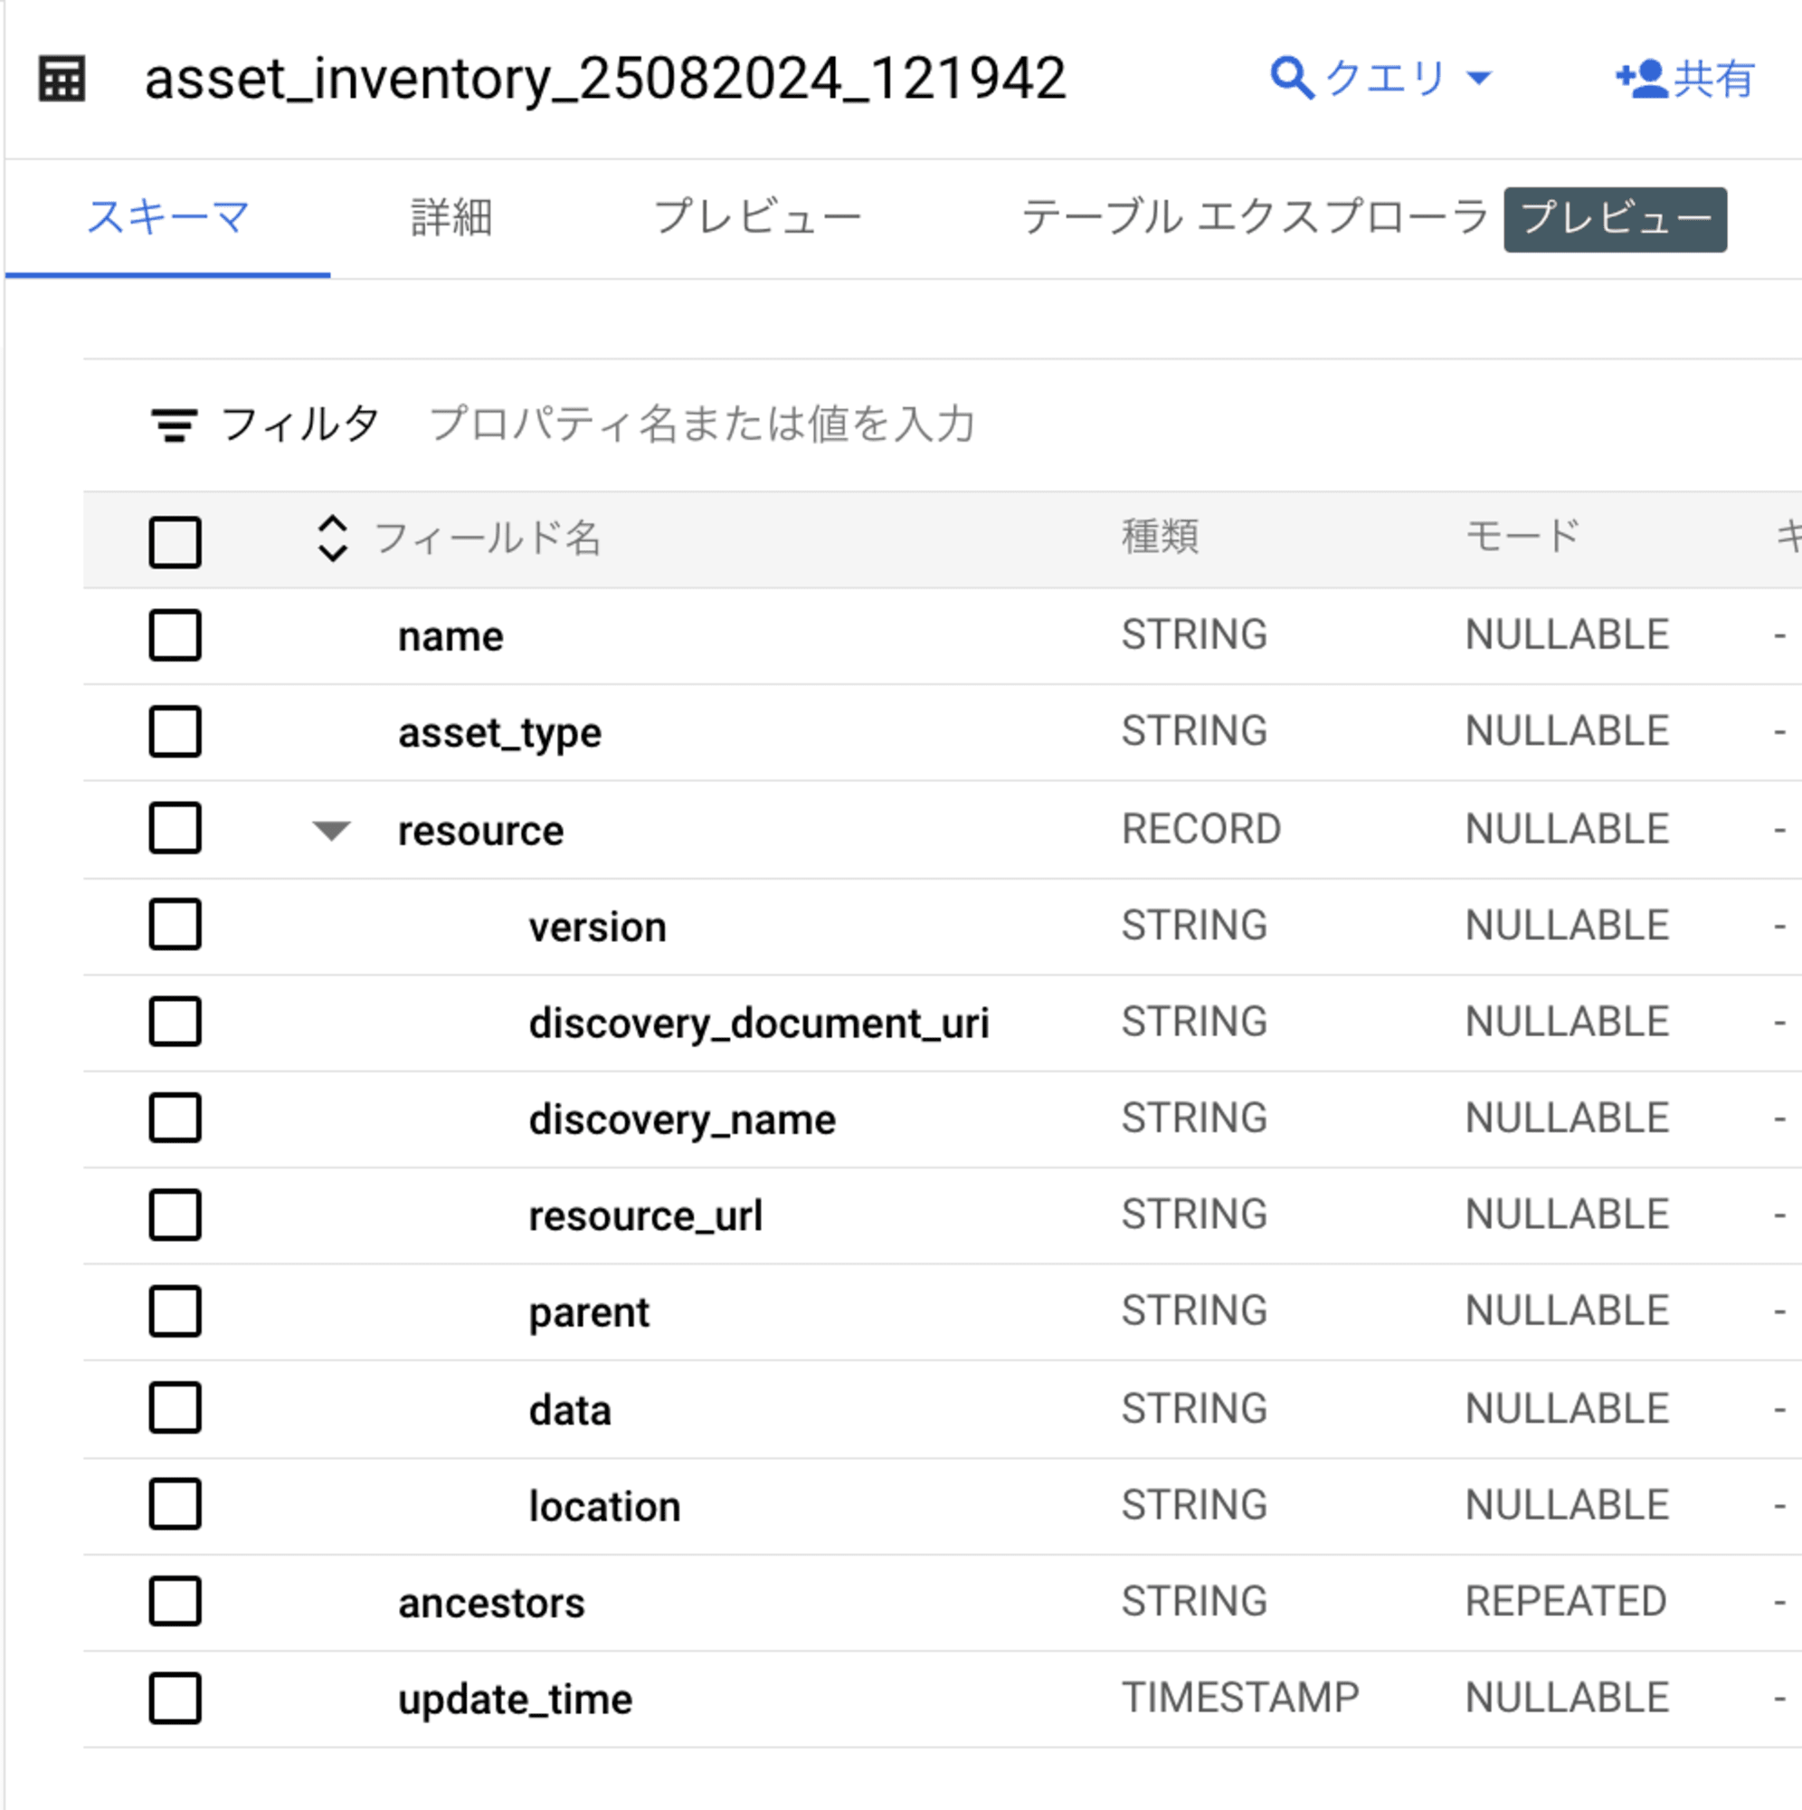Click the discovery_name field text
This screenshot has height=1810, width=1802.
682,1120
